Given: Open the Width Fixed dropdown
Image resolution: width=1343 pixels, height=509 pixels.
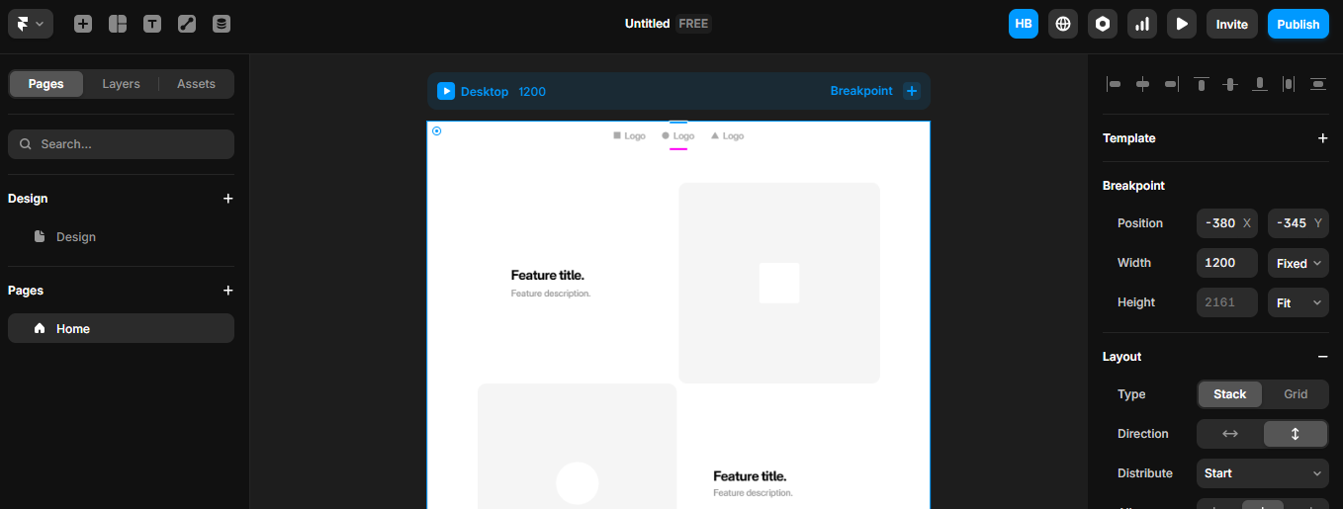Looking at the screenshot, I should click(x=1298, y=263).
